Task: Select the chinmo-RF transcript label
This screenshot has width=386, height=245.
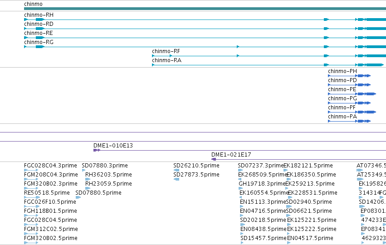Action: [166, 51]
